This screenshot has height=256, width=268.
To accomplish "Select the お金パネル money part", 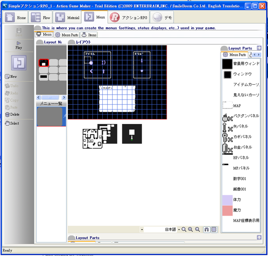I will (x=241, y=148).
